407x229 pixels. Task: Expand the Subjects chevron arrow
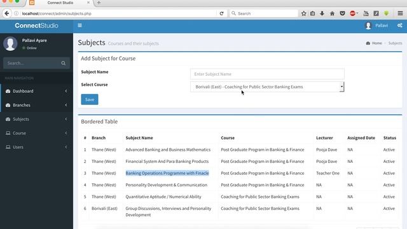[x=66, y=119]
